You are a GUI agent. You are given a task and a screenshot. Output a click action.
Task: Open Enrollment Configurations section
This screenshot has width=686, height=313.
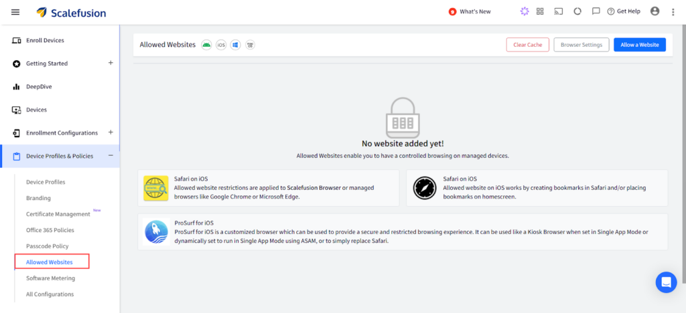[62, 132]
